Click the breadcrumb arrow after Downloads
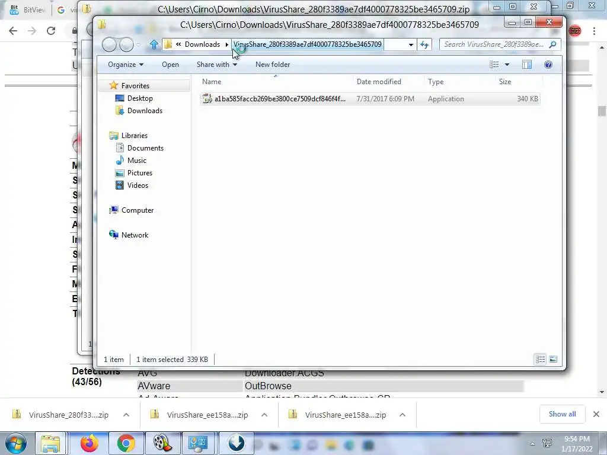The height and width of the screenshot is (455, 607). pos(227,44)
